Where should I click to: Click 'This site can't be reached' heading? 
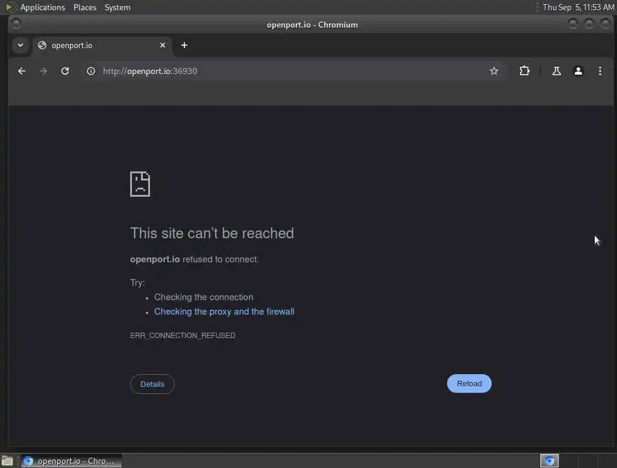tap(212, 233)
